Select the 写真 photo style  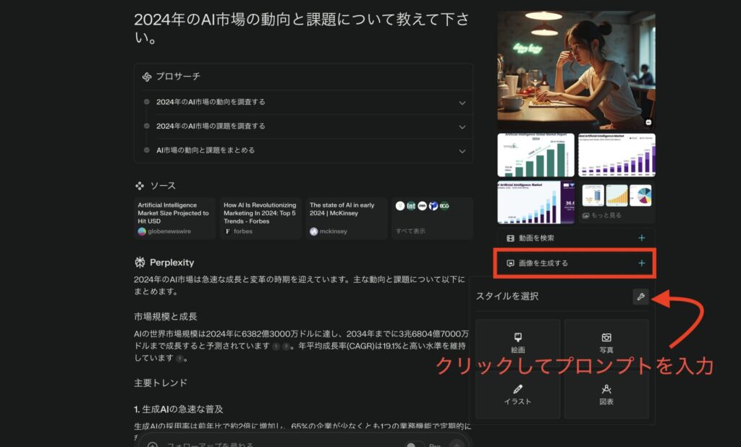(606, 344)
